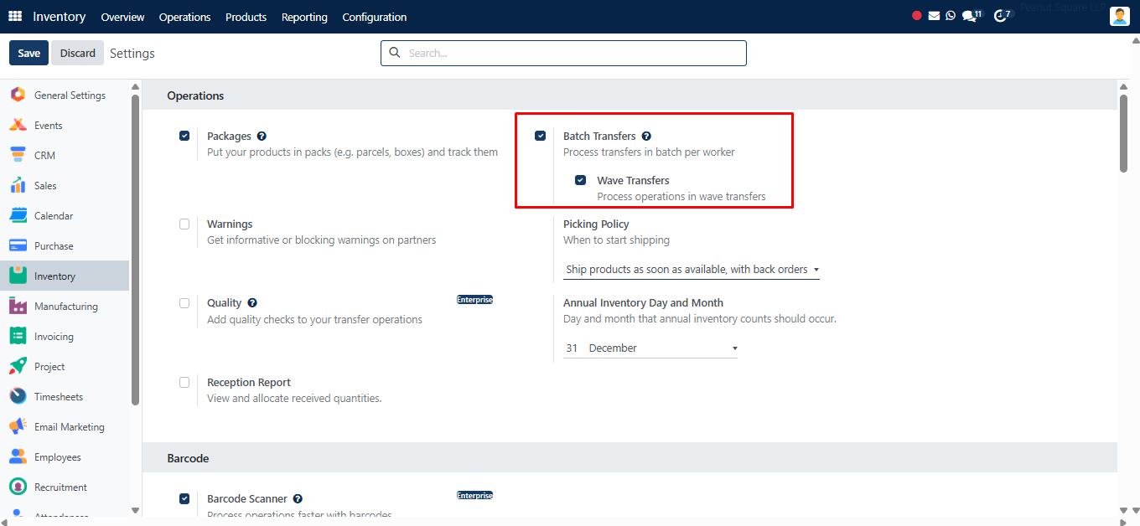The height and width of the screenshot is (526, 1140).
Task: Open the Picking Policy dropdown
Action: [692, 270]
